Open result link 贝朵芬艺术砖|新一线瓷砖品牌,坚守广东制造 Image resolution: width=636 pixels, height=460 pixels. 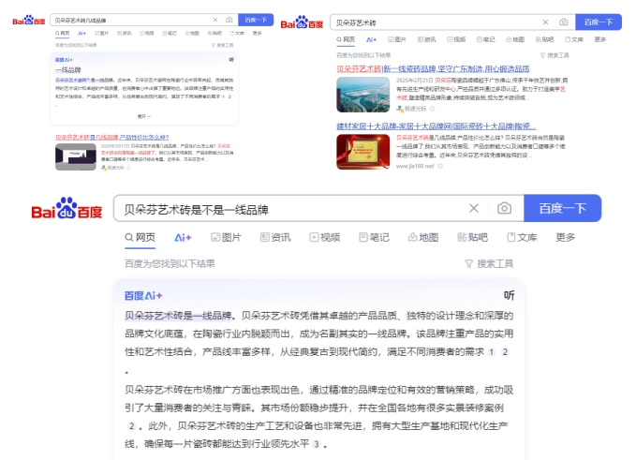pyautogui.click(x=433, y=69)
